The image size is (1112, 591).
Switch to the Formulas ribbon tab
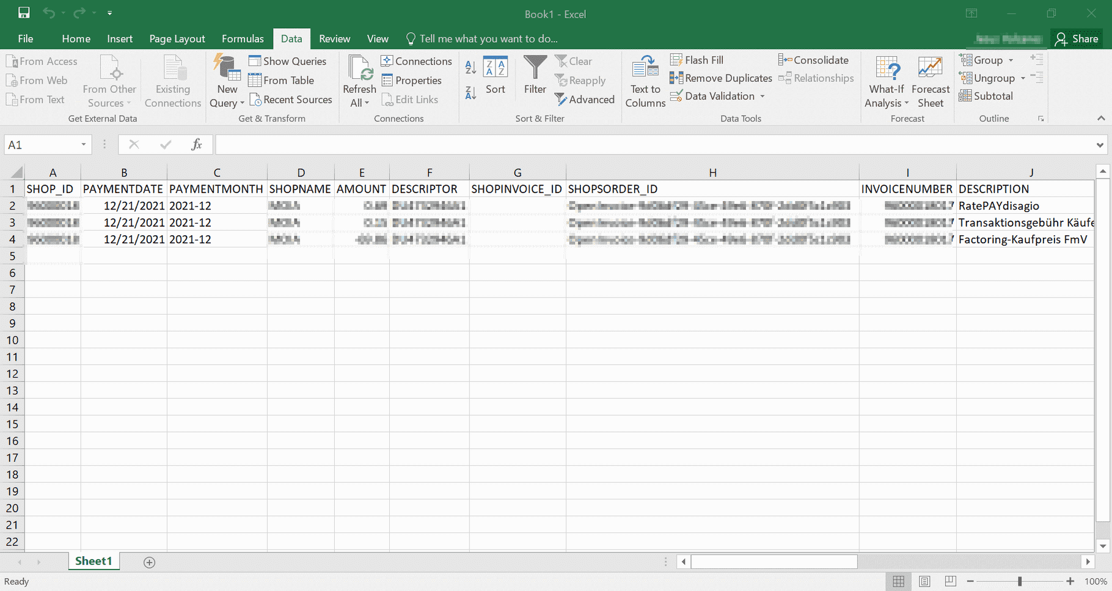(243, 39)
